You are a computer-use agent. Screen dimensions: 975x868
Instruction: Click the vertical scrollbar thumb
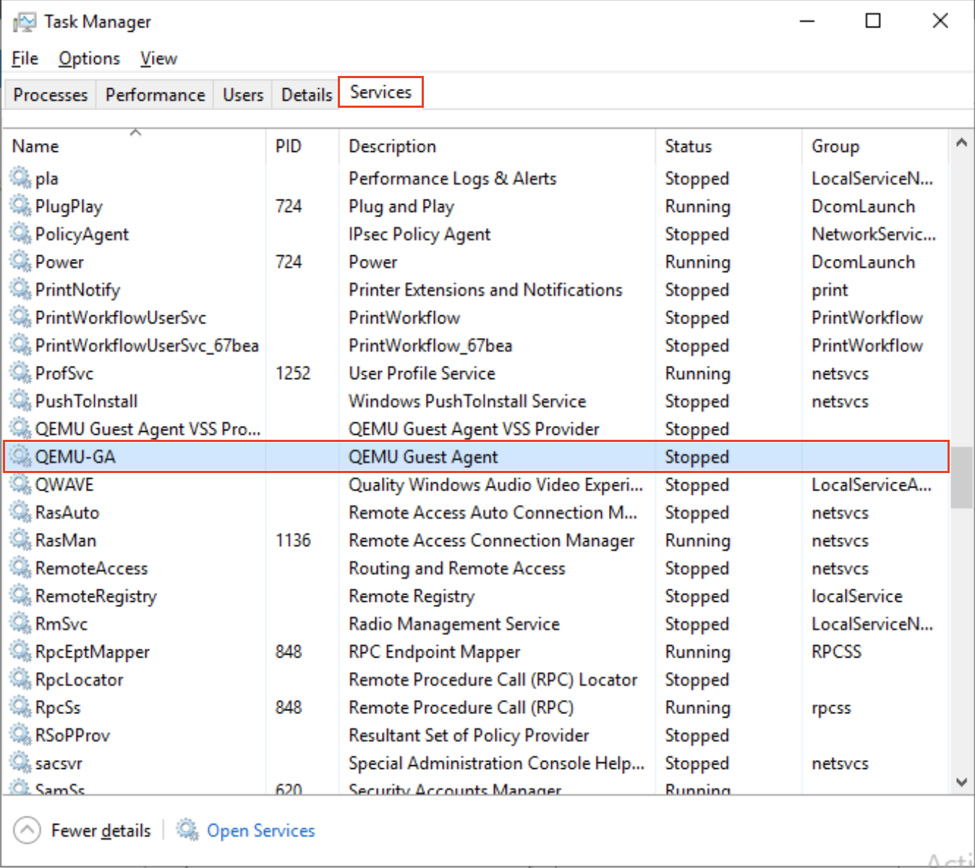pyautogui.click(x=961, y=478)
